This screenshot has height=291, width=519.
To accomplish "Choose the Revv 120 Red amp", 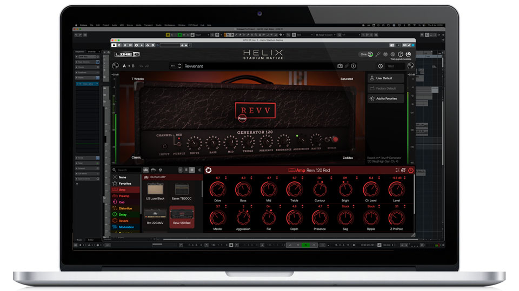I will click(x=182, y=216).
